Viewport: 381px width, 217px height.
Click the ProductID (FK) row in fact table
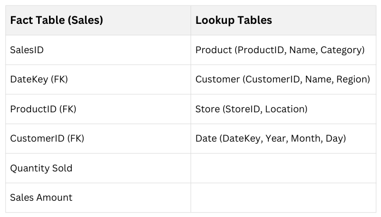pos(43,109)
